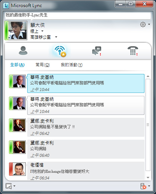Viewport: 156px width, 194px height.
Task: Expand the 線上 status dropdown
Action: pos(42,31)
